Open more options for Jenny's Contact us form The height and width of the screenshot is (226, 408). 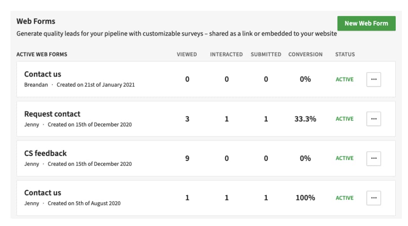pyautogui.click(x=373, y=198)
